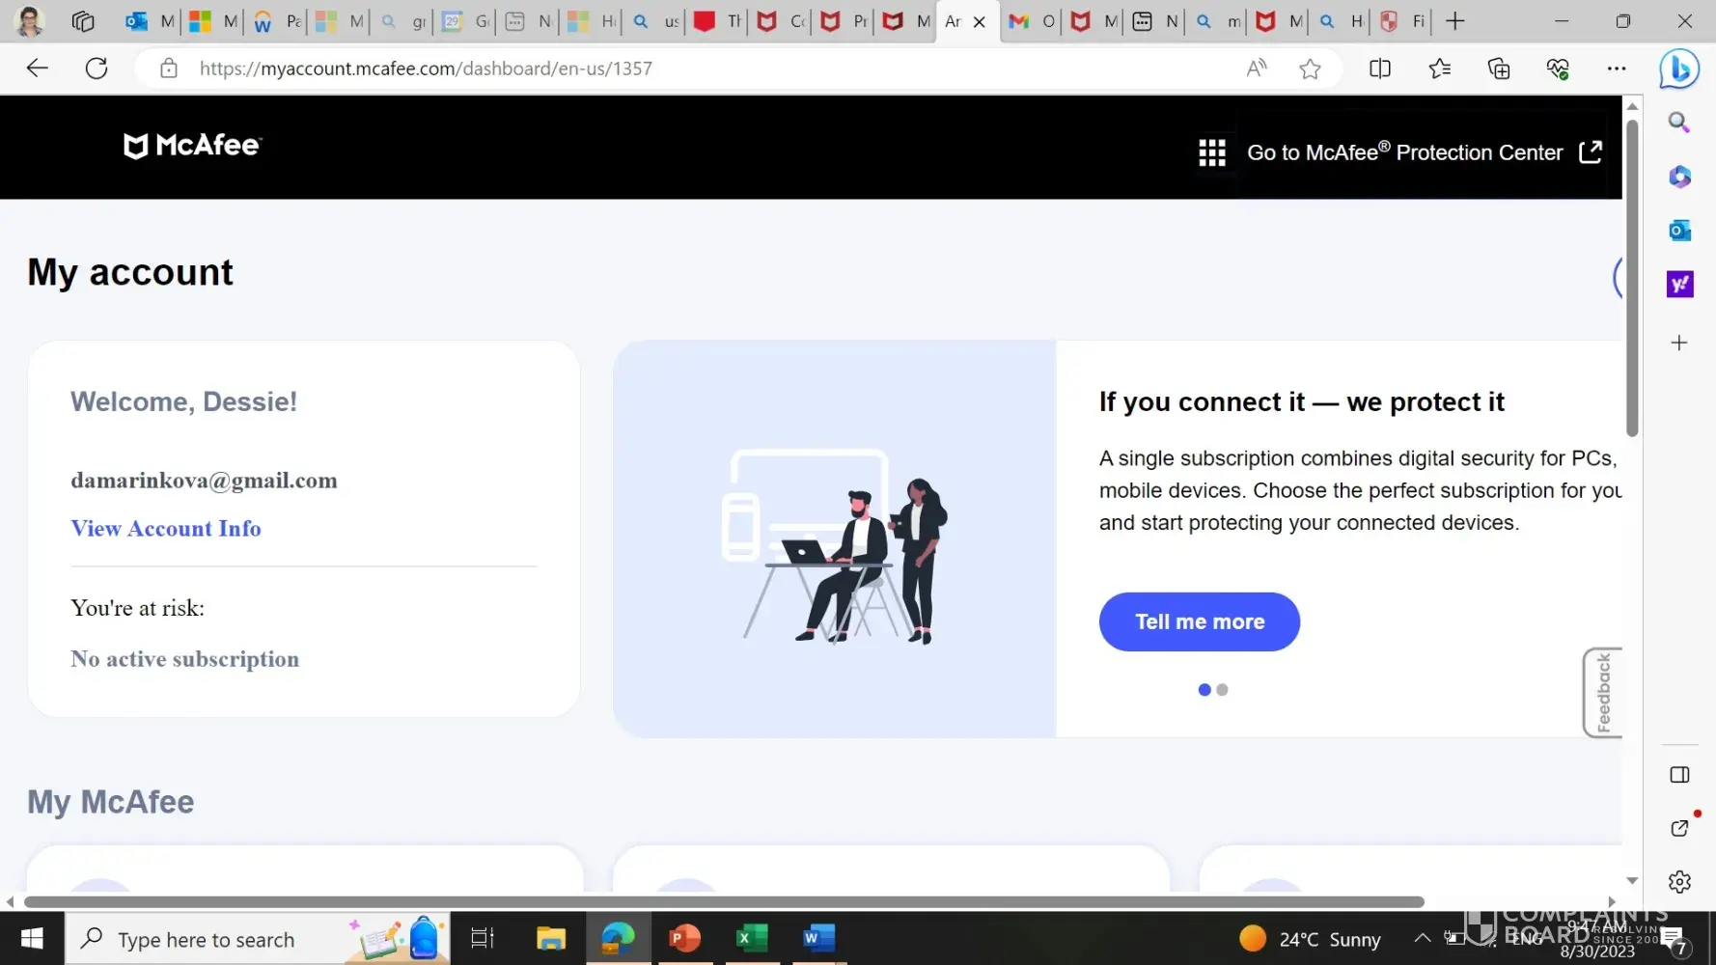Add a new sidebar app with plus
The height and width of the screenshot is (965, 1716).
(1679, 343)
